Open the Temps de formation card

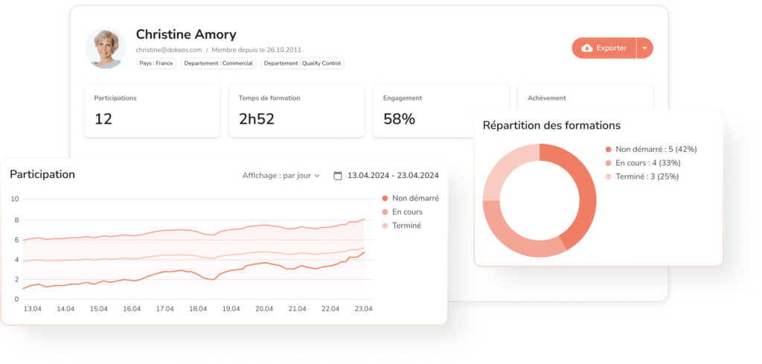point(296,110)
